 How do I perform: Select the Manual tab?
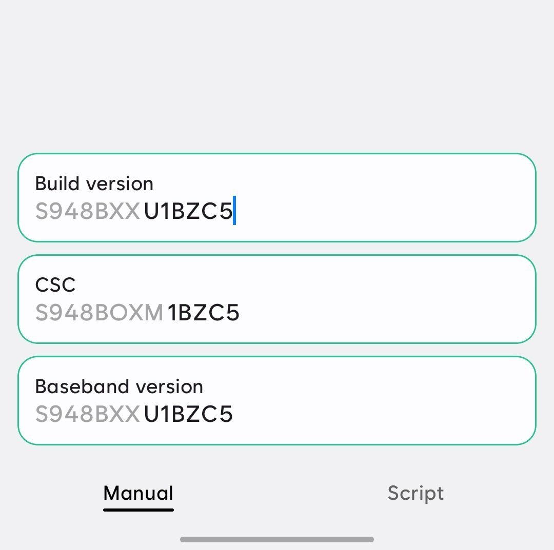[x=137, y=493]
